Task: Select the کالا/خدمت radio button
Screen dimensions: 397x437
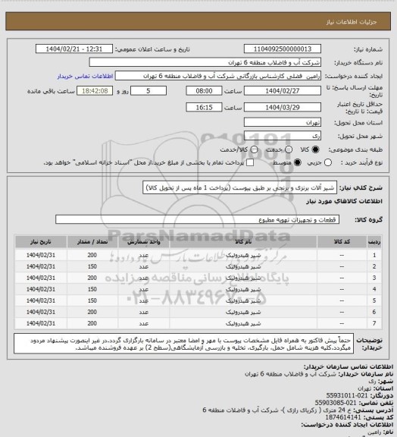Action: pos(254,149)
